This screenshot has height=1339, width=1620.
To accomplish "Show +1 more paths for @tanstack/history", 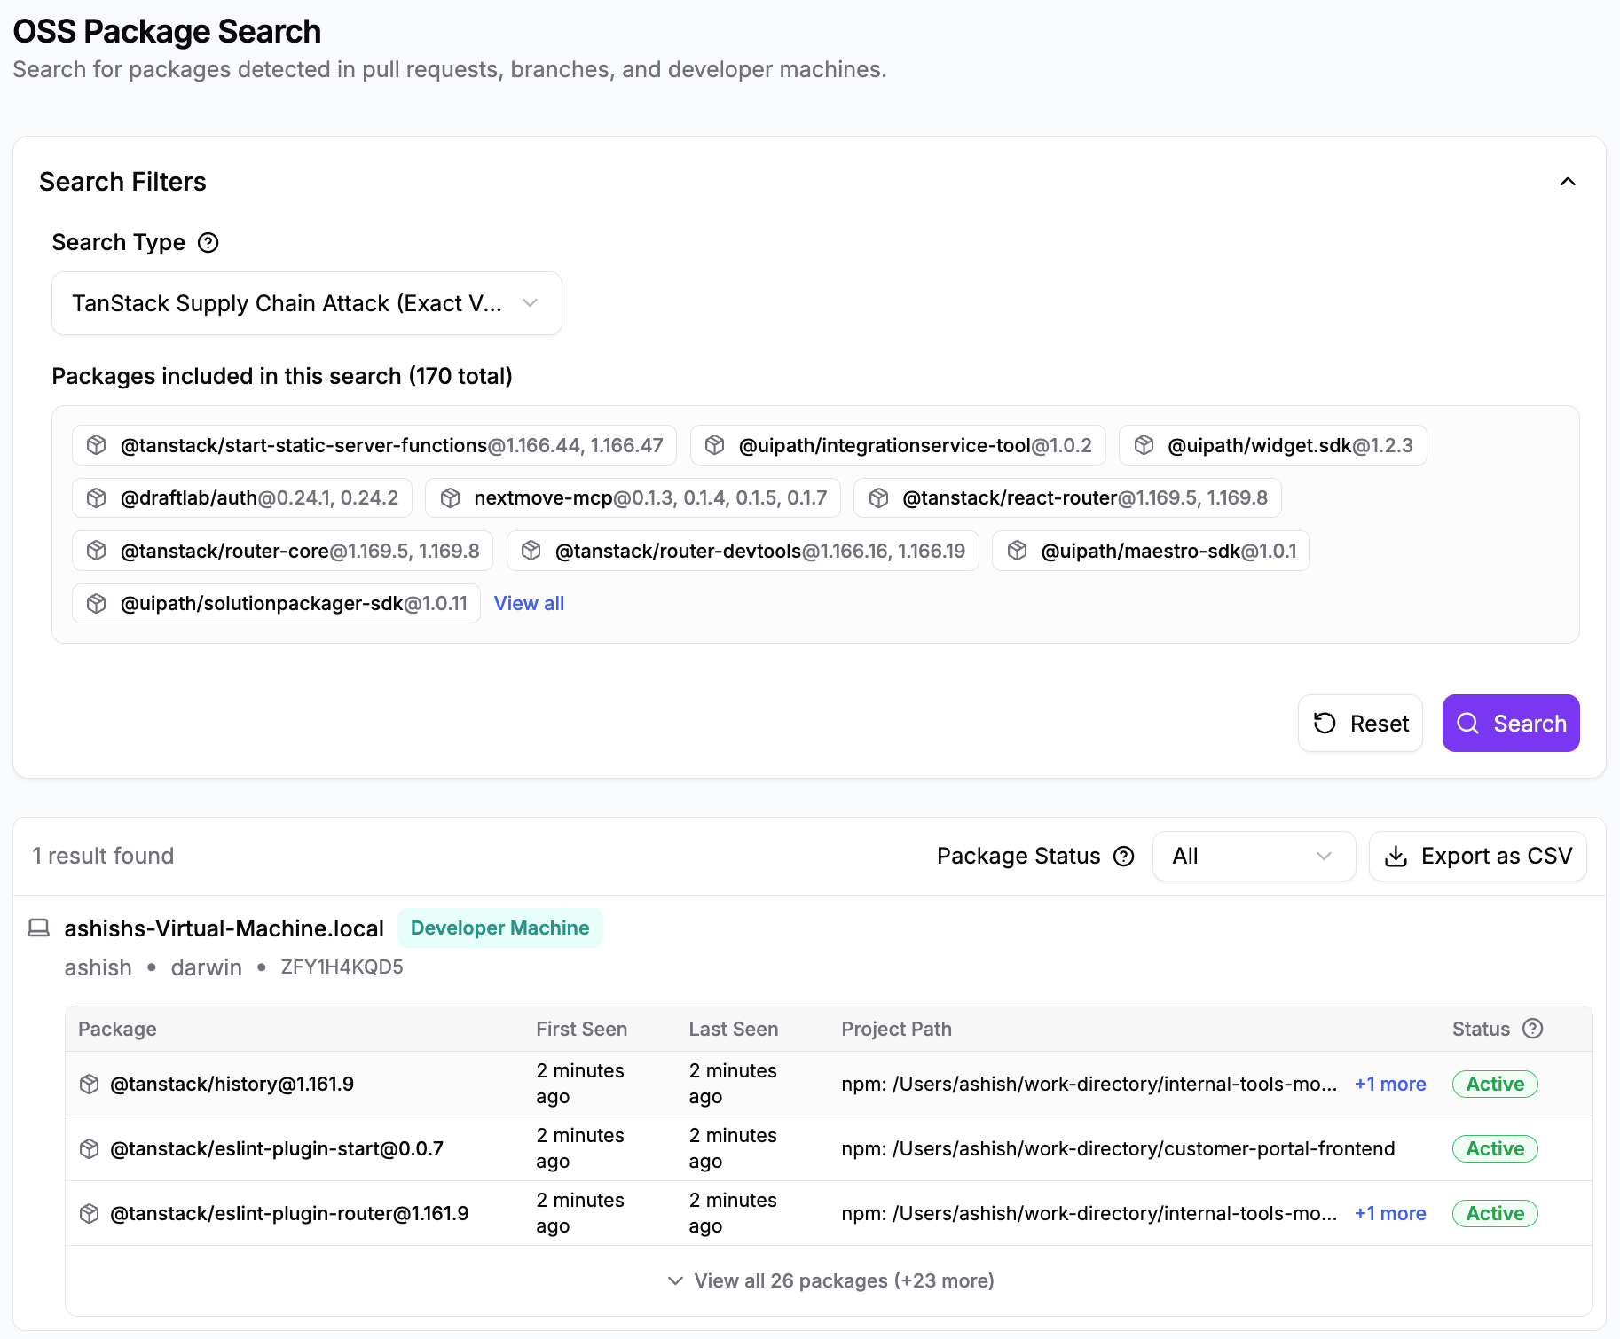I will click(1390, 1084).
